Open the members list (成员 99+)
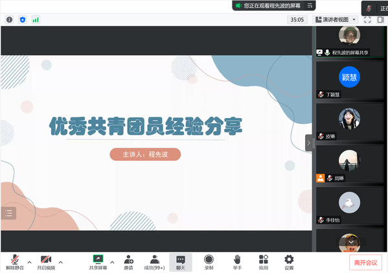The width and height of the screenshot is (388, 273). click(154, 263)
